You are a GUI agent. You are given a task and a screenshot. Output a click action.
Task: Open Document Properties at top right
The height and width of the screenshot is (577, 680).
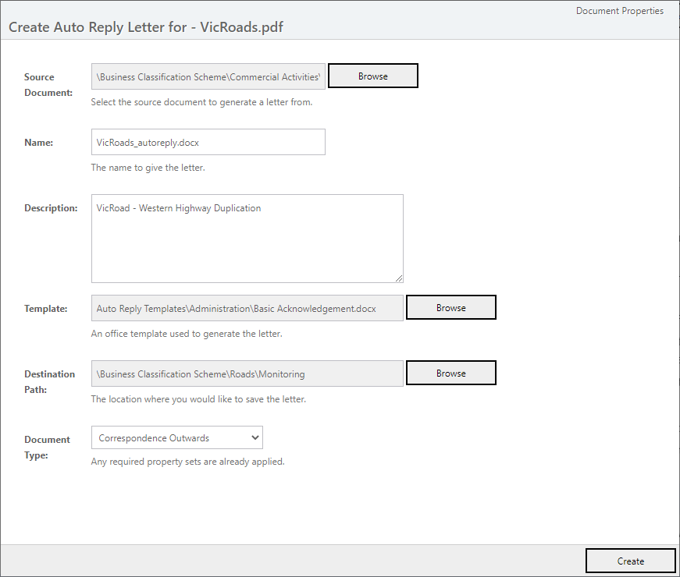(619, 11)
